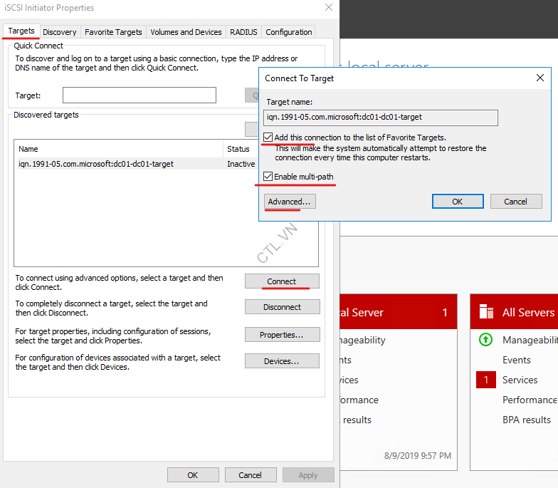Open the Favorite Targets tab

[113, 32]
